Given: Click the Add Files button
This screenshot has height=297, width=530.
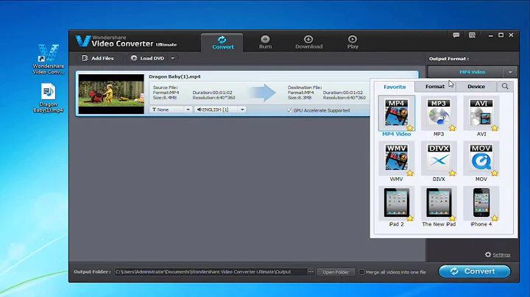Looking at the screenshot, I should [x=98, y=58].
